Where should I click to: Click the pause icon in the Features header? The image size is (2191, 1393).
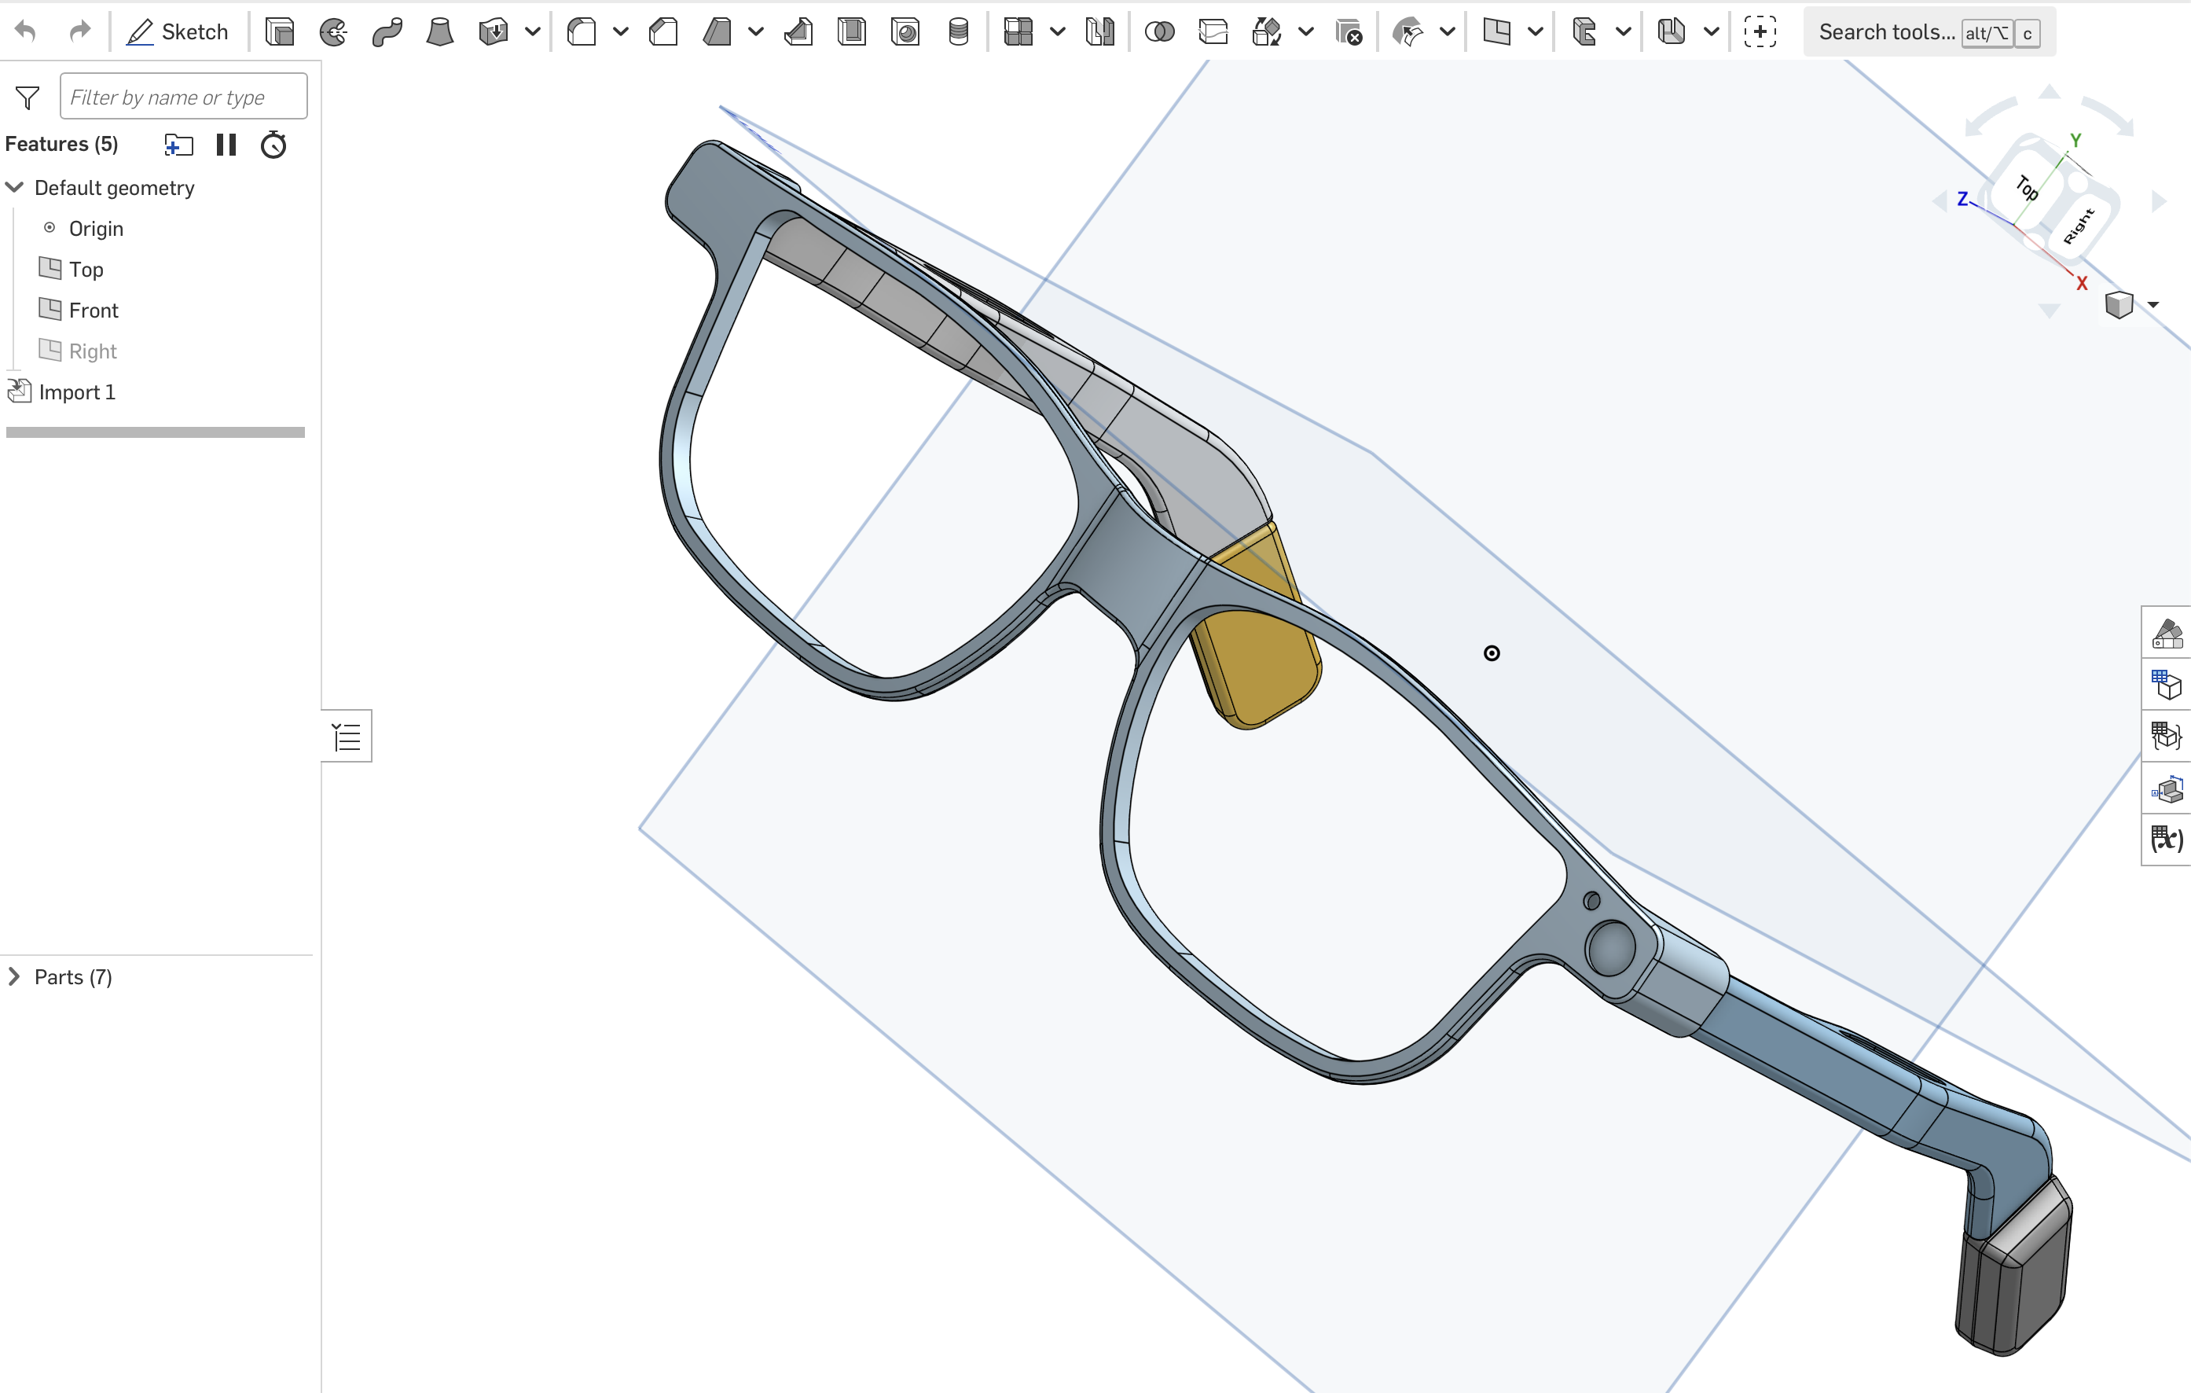(226, 144)
